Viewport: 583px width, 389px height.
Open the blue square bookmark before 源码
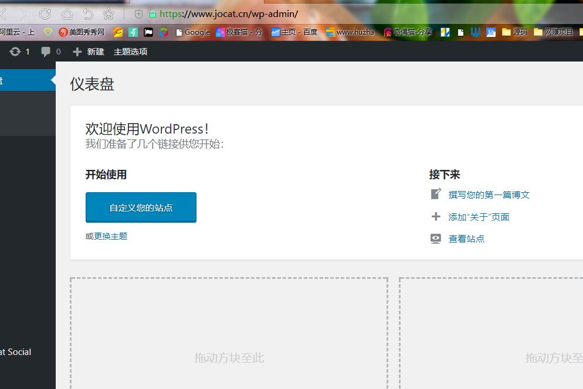click(x=491, y=32)
